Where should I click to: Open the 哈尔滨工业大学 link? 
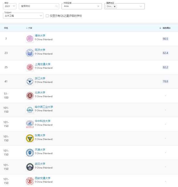[44, 107]
